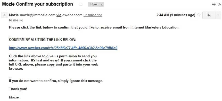
Task: Click the 2:44 AM timestamp
Action: pos(176,15)
